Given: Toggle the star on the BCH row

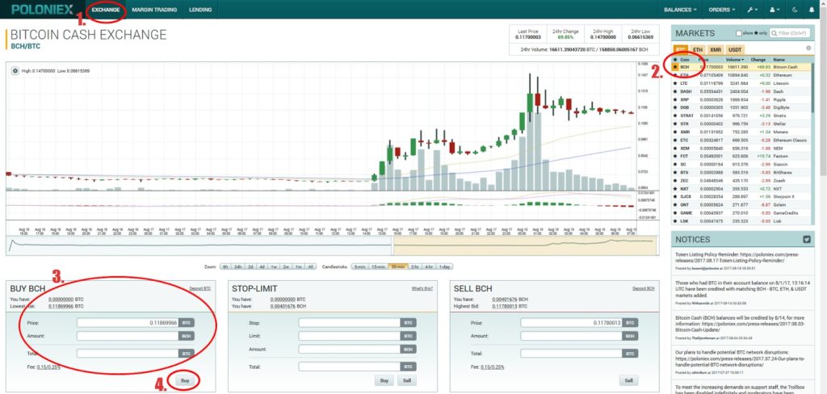Looking at the screenshot, I should coord(675,66).
